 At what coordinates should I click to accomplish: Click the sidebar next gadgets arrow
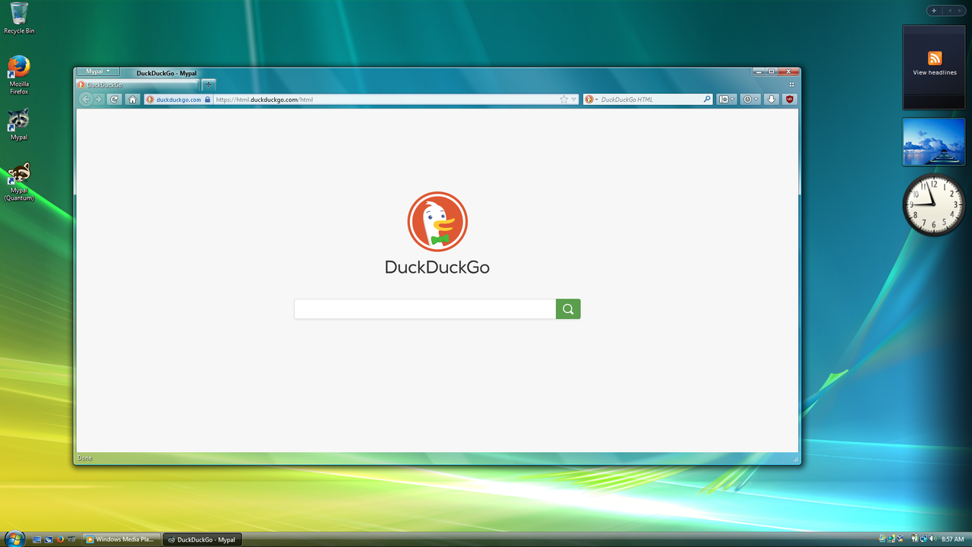[958, 11]
